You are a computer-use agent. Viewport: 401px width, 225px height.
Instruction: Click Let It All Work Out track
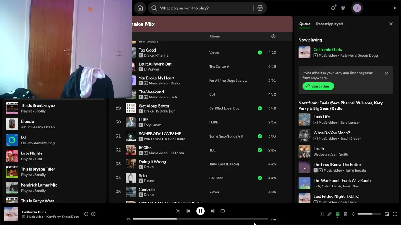155,64
